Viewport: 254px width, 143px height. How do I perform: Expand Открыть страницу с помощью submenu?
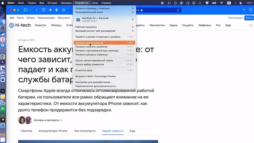(104, 8)
